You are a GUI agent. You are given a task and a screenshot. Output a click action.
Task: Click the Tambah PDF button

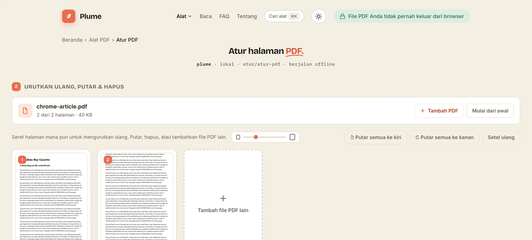tap(439, 111)
